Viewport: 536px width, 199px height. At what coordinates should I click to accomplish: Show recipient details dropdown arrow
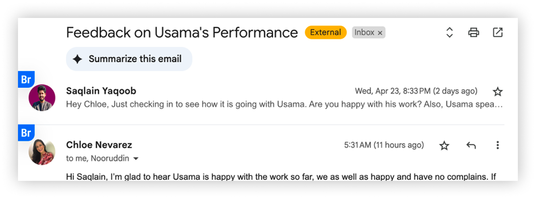tap(136, 159)
